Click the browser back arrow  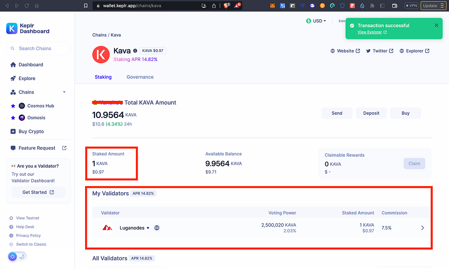[7, 6]
